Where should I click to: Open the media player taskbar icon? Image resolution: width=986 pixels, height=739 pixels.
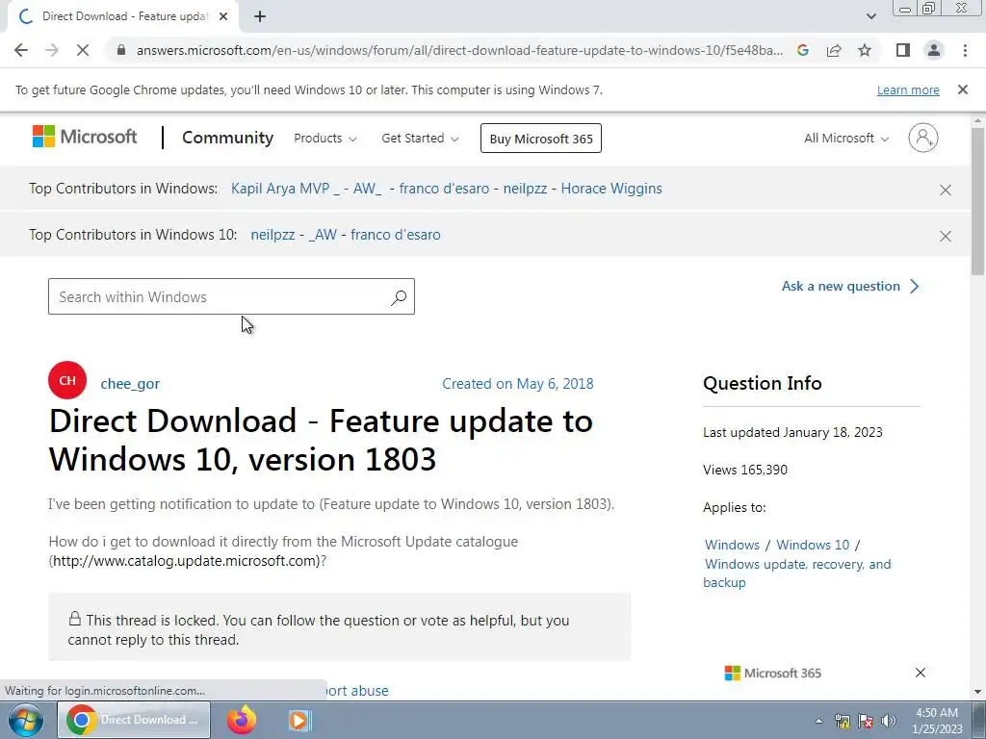pyautogui.click(x=300, y=720)
